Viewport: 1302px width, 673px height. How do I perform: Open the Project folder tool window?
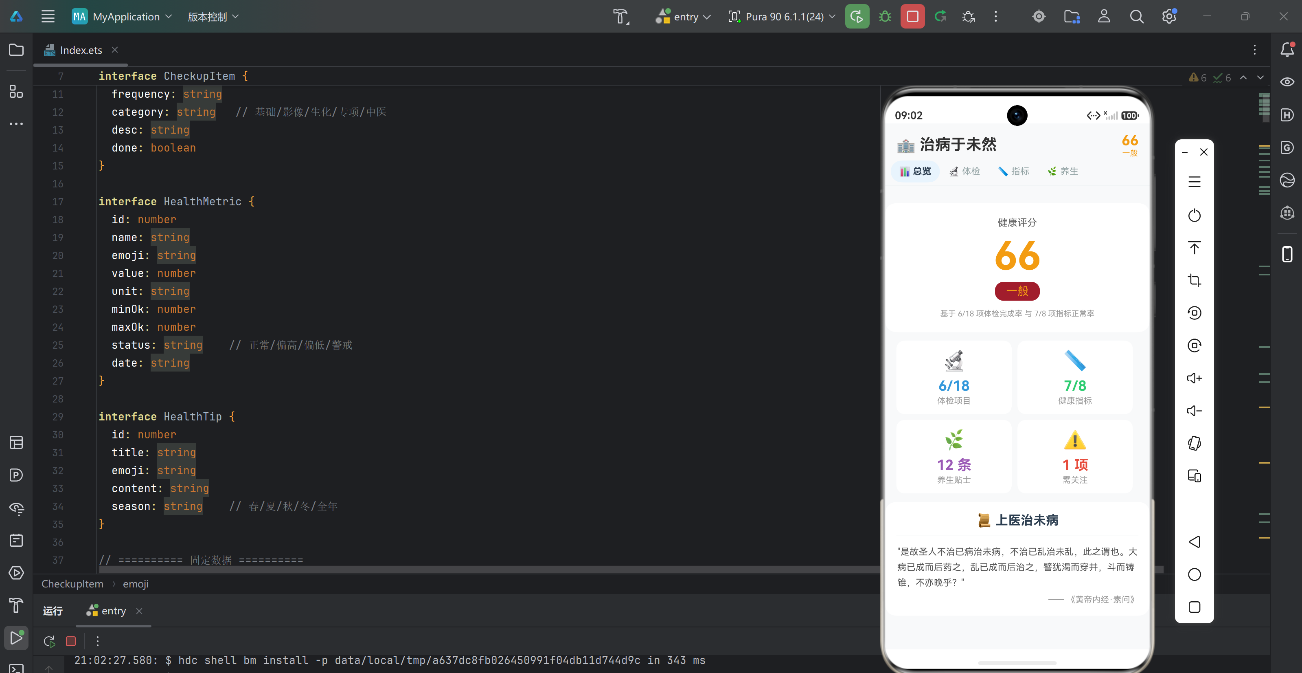(x=16, y=50)
